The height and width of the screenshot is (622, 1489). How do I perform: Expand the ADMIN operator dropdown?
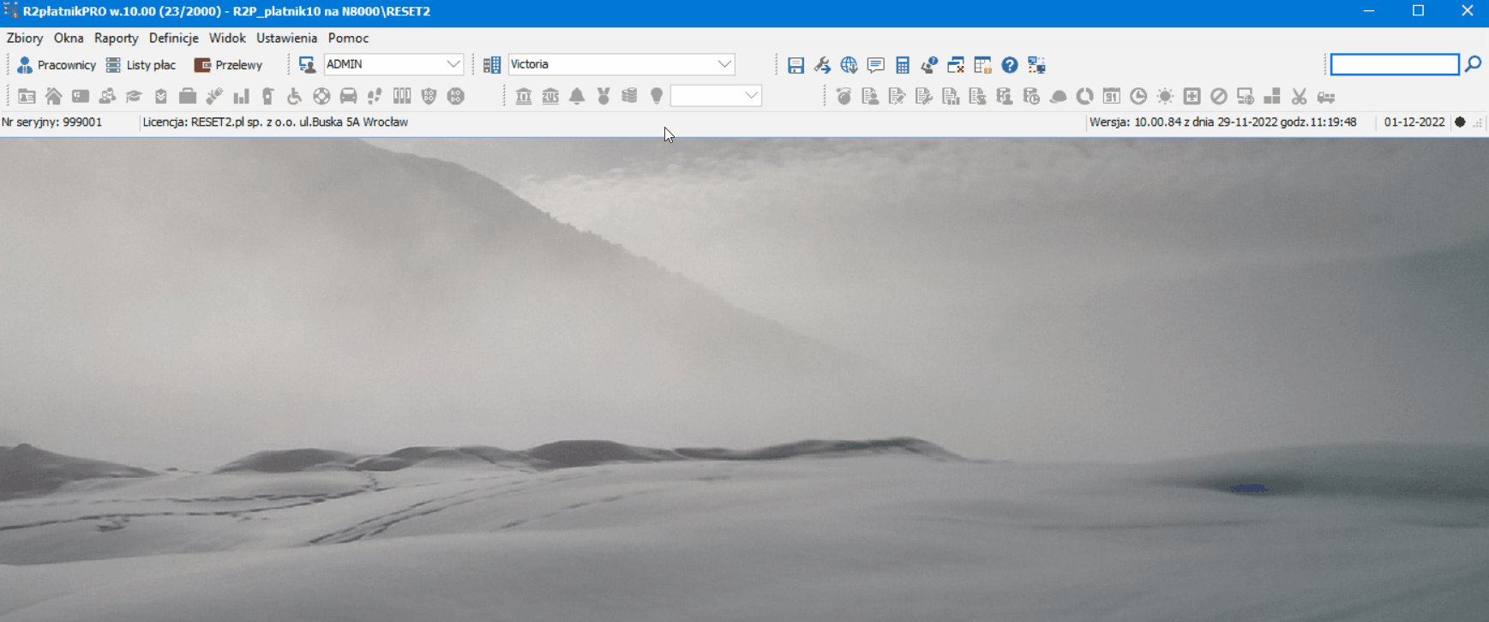453,64
